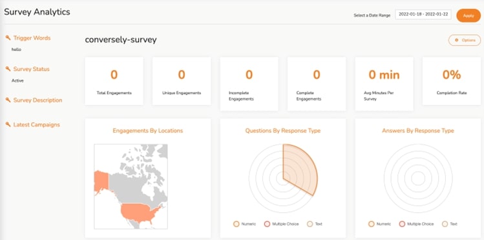Click the key icon beside Survey Status
The height and width of the screenshot is (240, 484).
[x=8, y=69]
